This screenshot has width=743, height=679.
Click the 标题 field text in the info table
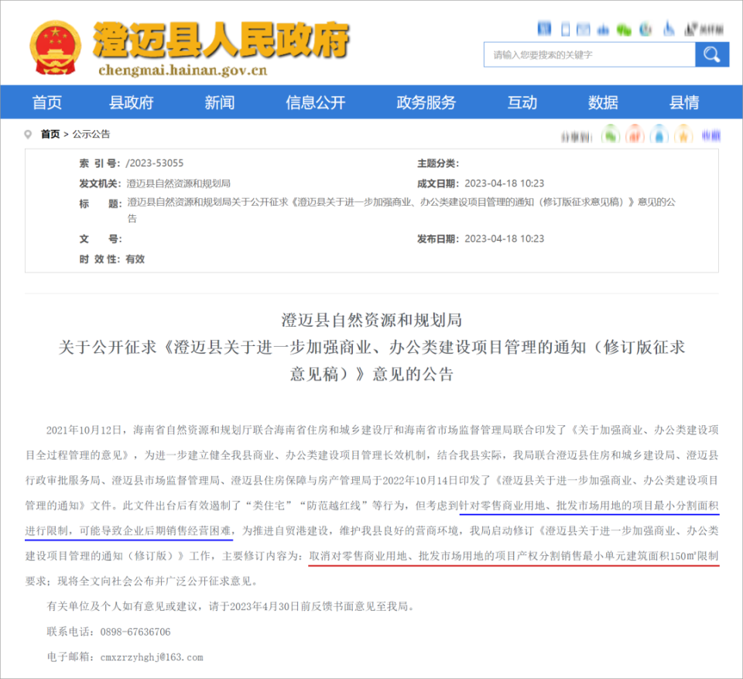[x=402, y=210]
